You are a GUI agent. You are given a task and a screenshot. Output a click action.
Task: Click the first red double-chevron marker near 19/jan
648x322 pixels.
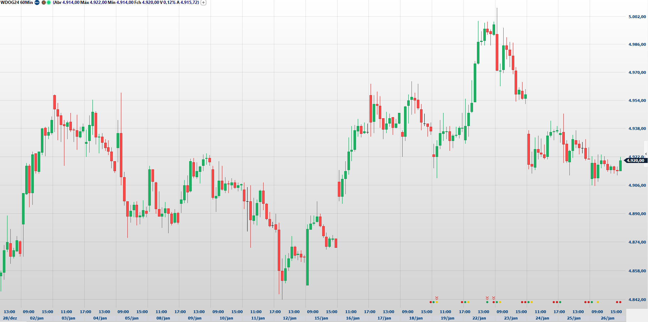(437, 298)
